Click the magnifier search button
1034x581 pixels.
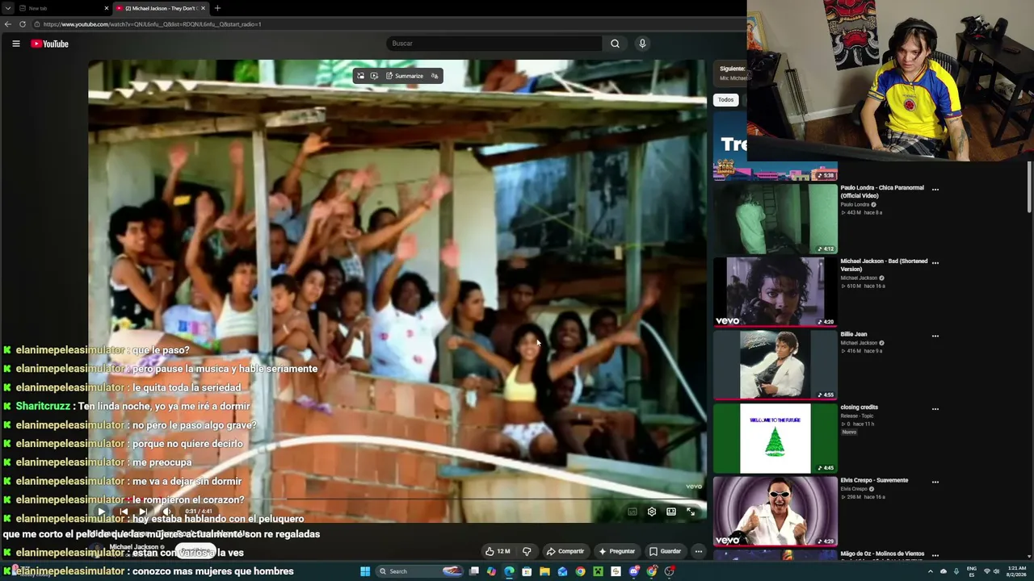(x=615, y=44)
